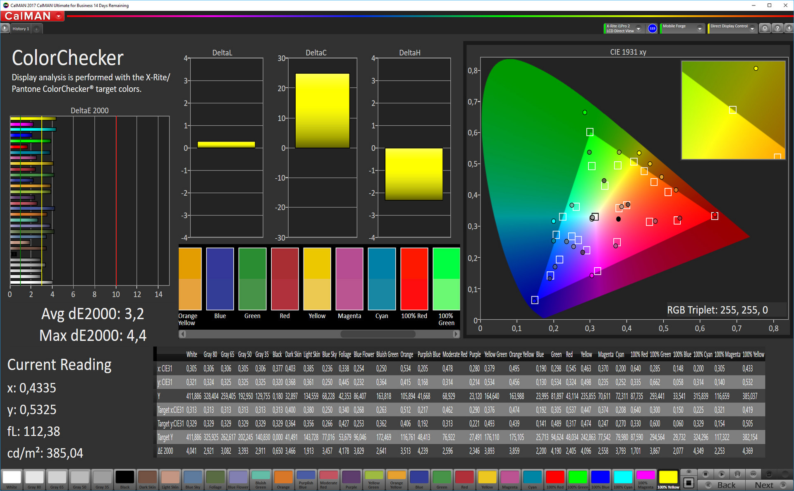Viewport: 794px width, 491px height.
Task: Select the Foliage patch in the bottom strip
Action: point(215,480)
